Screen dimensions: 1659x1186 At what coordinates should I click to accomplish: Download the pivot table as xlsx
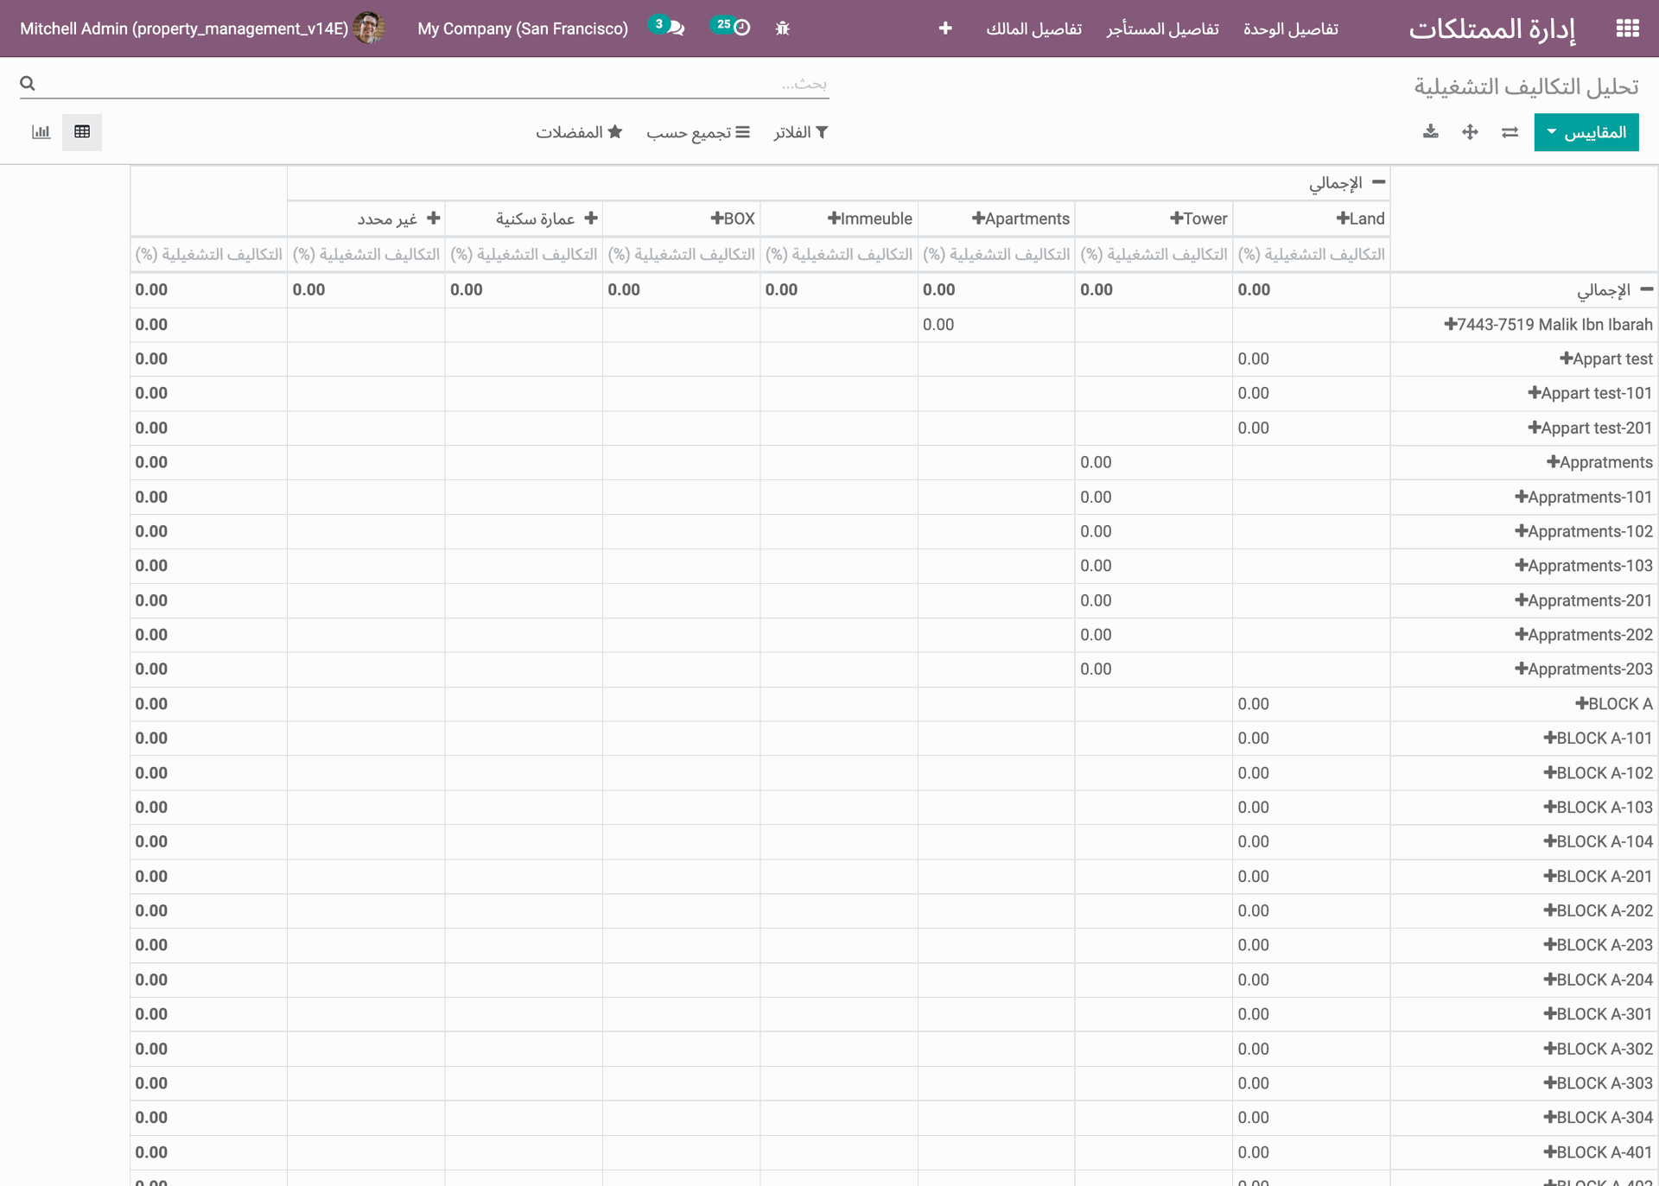(x=1431, y=132)
